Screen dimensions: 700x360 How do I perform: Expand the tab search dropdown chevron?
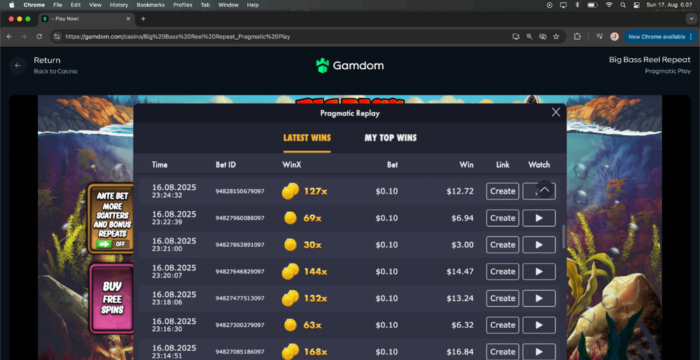click(692, 19)
